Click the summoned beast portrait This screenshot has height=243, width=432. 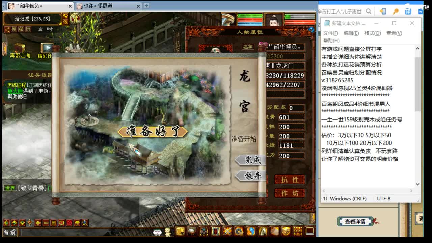coord(228,20)
